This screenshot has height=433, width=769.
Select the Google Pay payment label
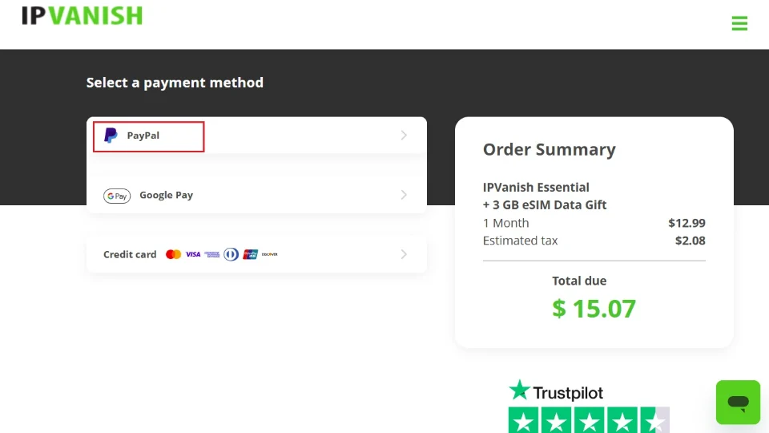coord(166,195)
